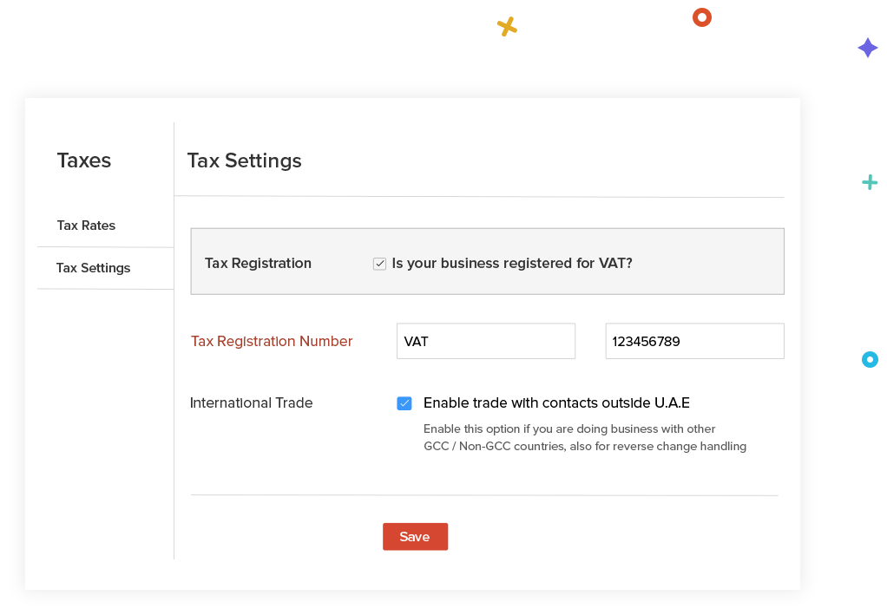Screen dimensions: 887x615
Task: Disable trade with contacts outside U.A.E
Action: pyautogui.click(x=404, y=402)
